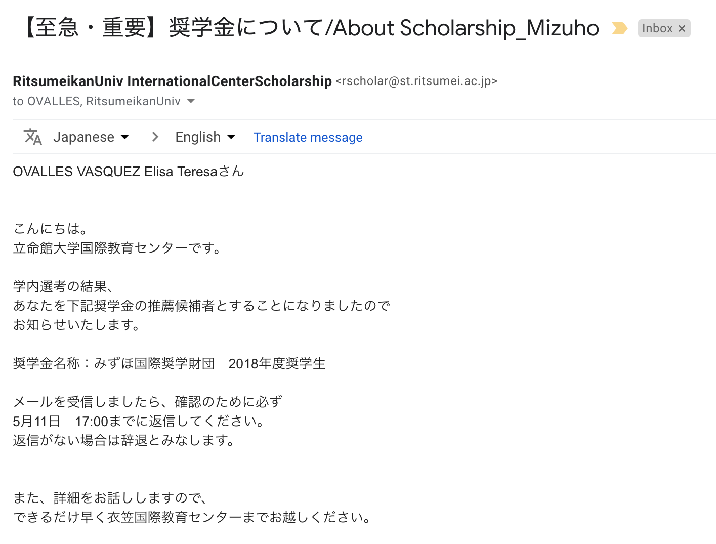The width and height of the screenshot is (716, 544).
Task: Click the line 返信がない場合は辞退とみなします
Action: pos(124,440)
